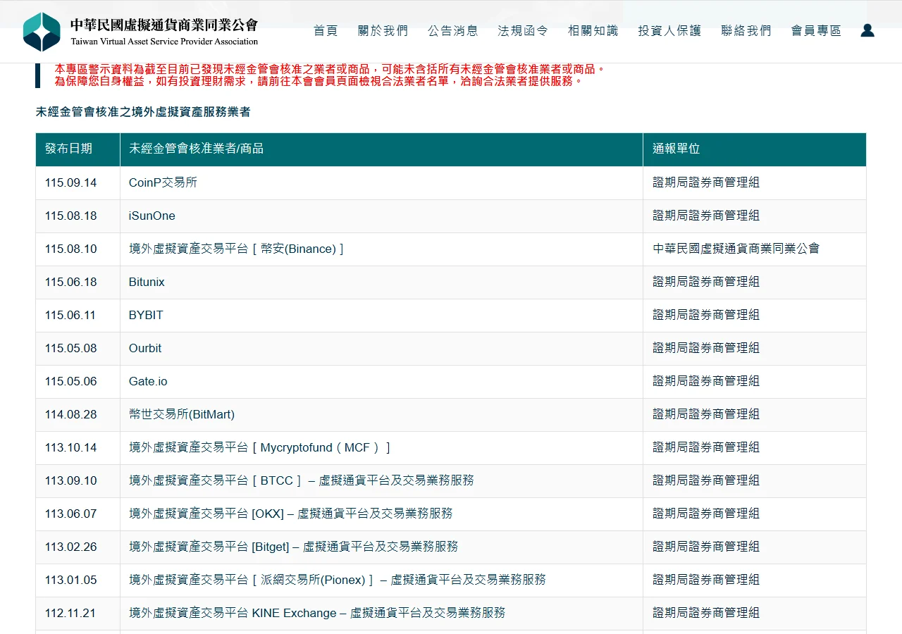
Task: Click the red warning notice first line
Action: (330, 69)
